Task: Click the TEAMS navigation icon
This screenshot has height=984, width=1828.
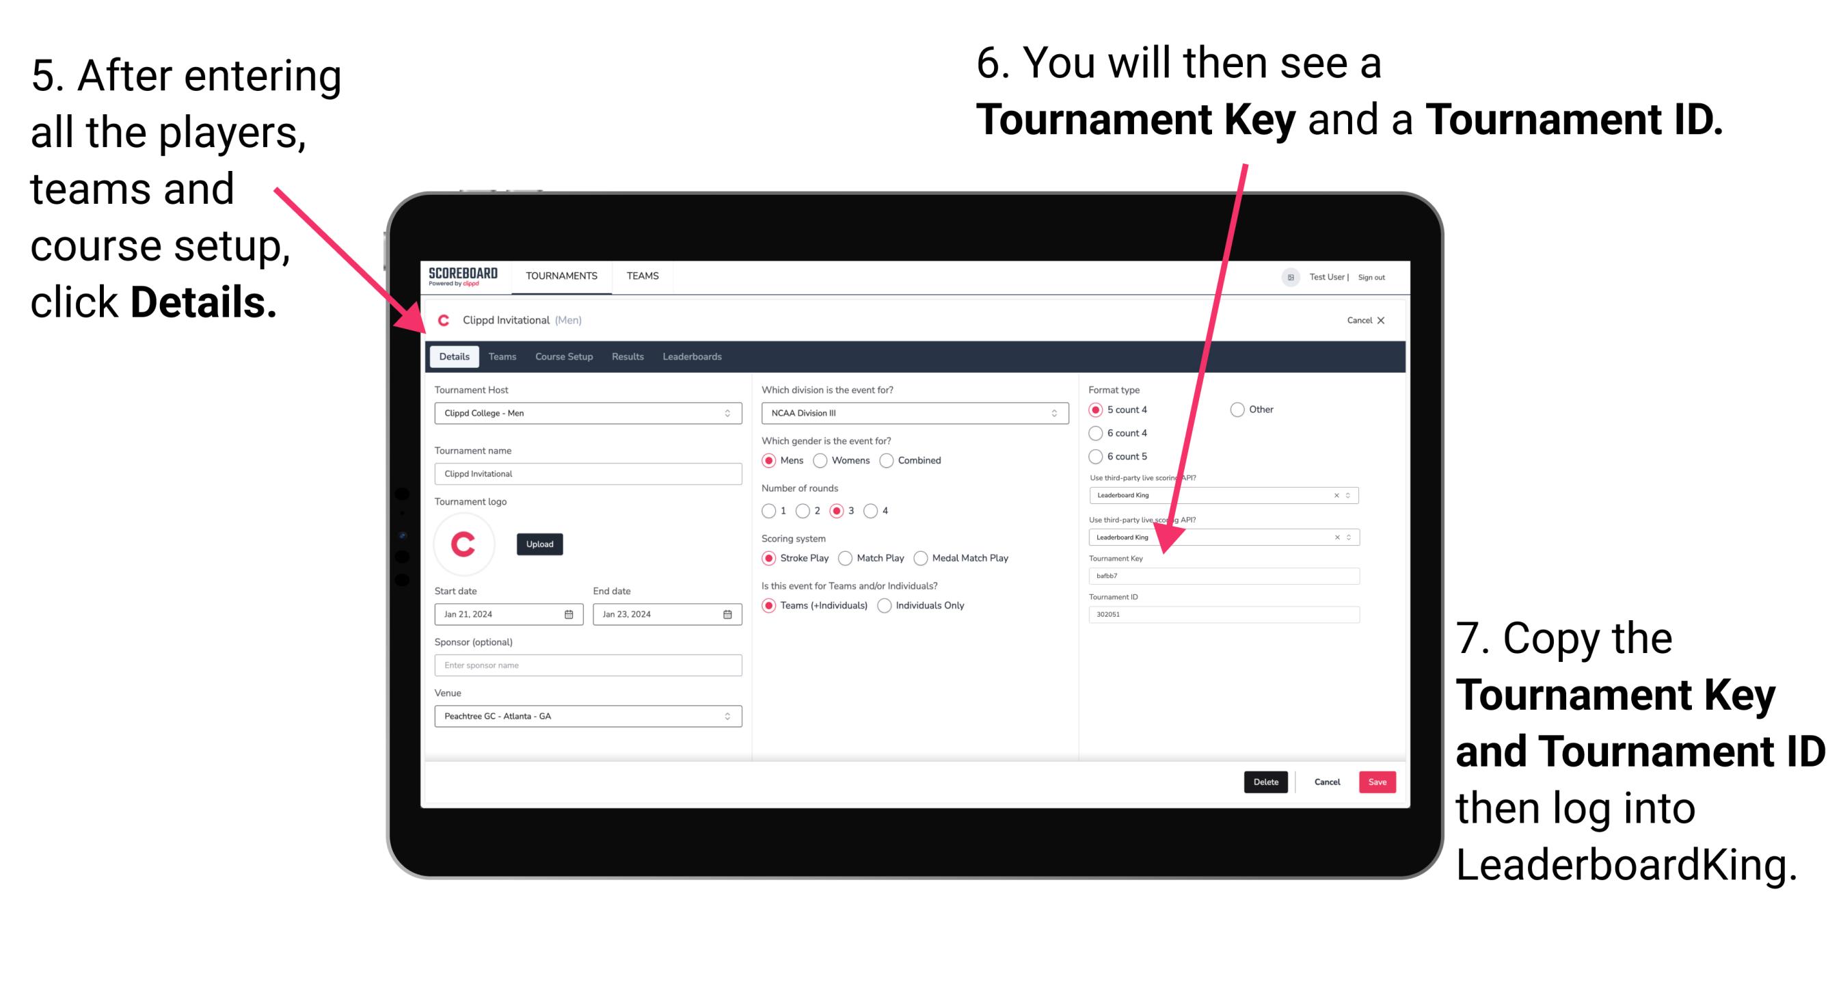Action: point(641,275)
